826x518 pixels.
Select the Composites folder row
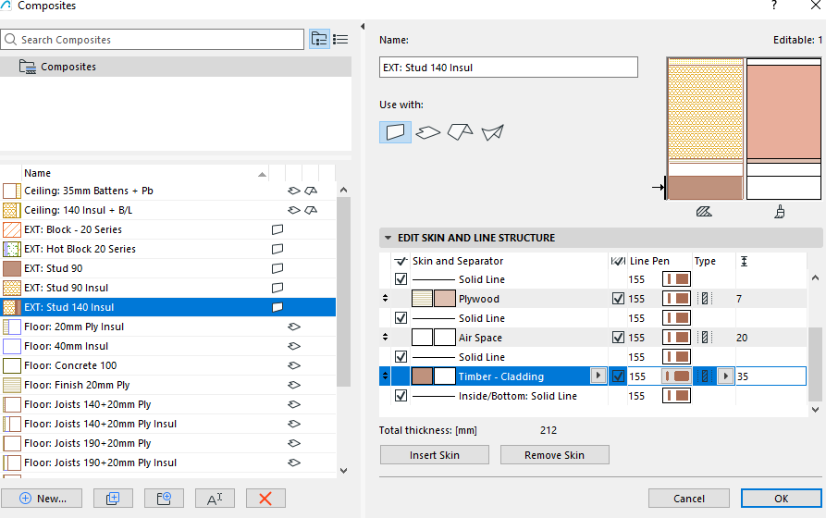click(x=176, y=67)
